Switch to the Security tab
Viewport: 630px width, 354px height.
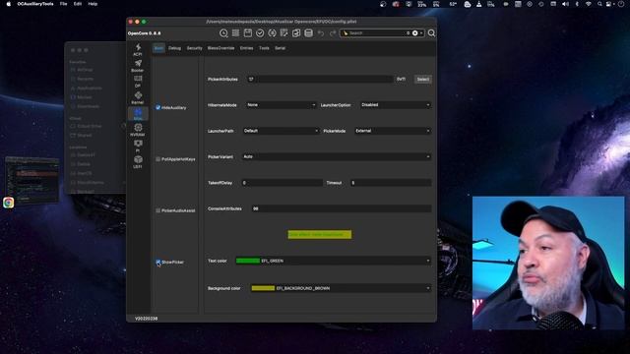(x=195, y=48)
